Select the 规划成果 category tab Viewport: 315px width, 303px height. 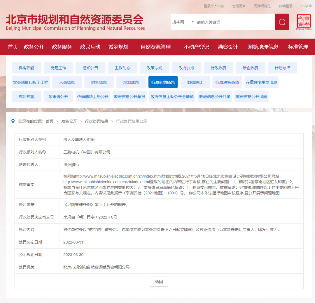pyautogui.click(x=131, y=82)
